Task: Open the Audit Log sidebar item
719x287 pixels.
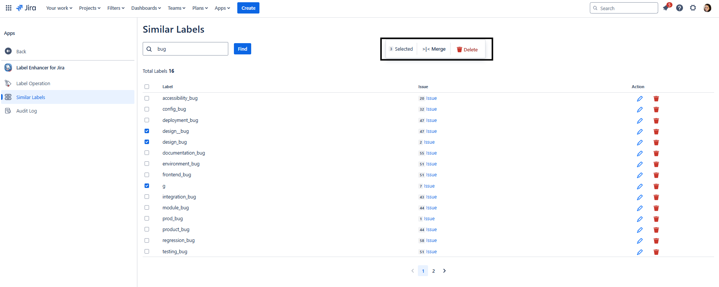Action: tap(68, 111)
